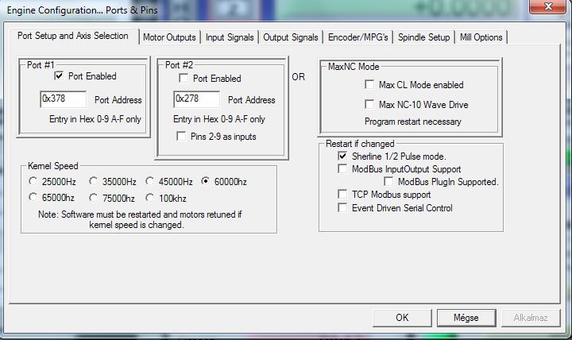
Task: Confirm settings with OK button
Action: [402, 318]
